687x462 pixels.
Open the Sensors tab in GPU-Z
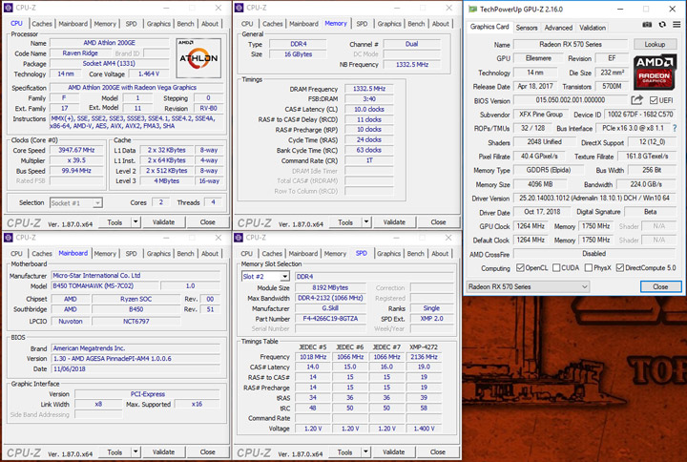(527, 28)
